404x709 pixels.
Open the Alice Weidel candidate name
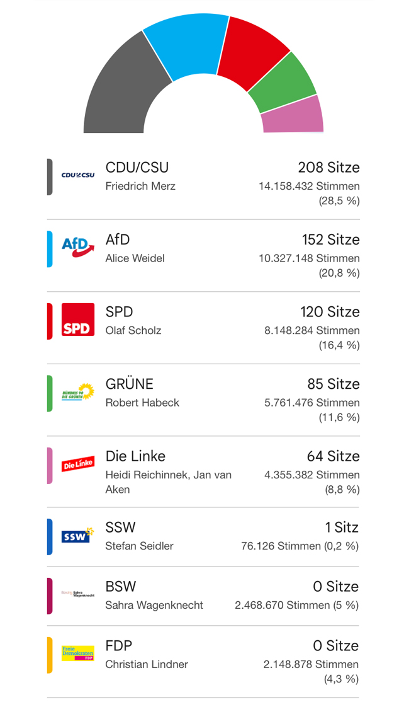point(135,258)
